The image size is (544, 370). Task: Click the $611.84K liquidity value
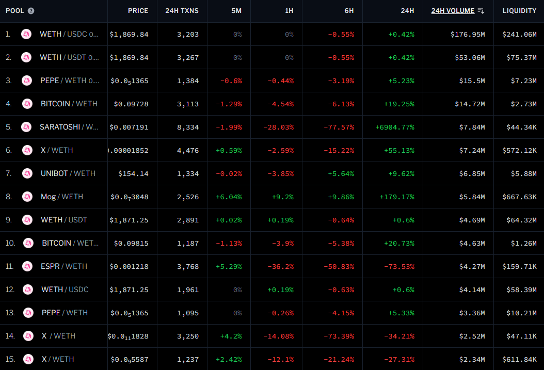click(x=519, y=360)
